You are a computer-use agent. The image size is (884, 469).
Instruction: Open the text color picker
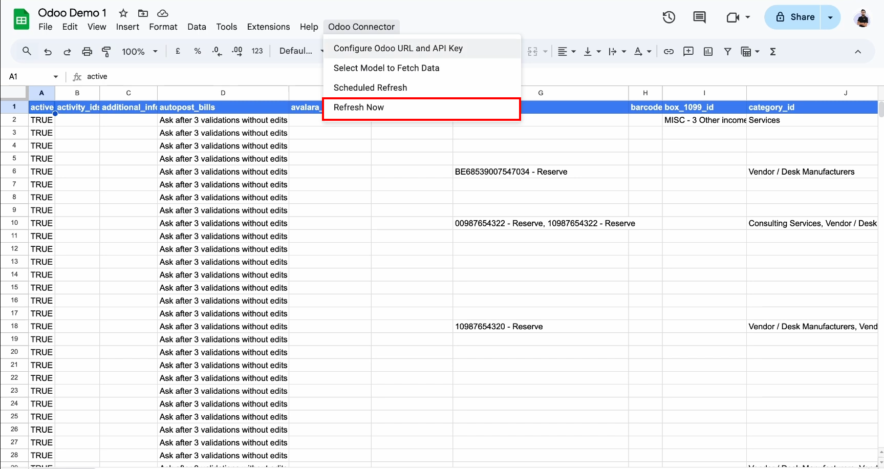(642, 52)
